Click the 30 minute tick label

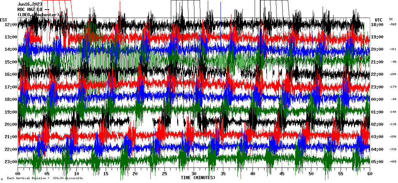point(194,174)
